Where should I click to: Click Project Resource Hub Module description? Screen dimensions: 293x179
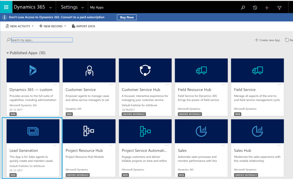click(x=85, y=157)
